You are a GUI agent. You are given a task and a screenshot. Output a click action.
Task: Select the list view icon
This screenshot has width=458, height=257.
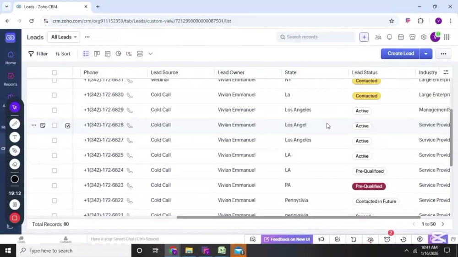(86, 54)
